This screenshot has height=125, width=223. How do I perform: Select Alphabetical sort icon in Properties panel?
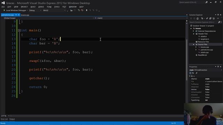(193, 73)
